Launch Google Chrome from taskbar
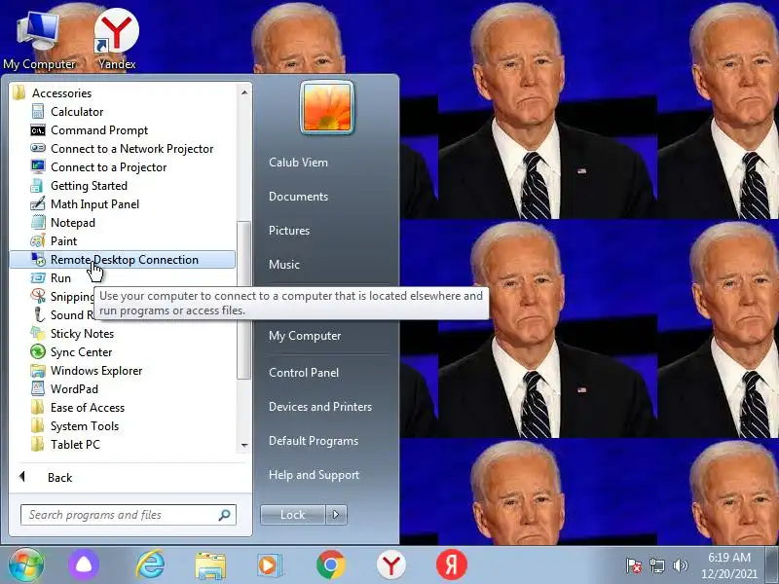Viewport: 779px width, 584px height. pyautogui.click(x=331, y=566)
